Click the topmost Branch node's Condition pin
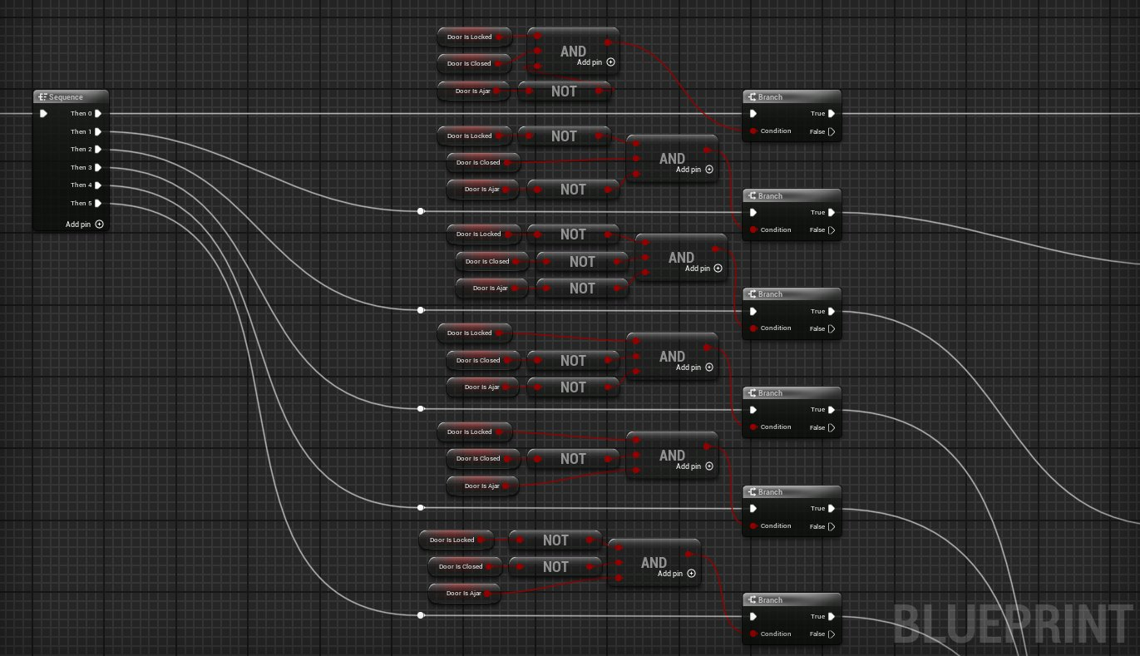This screenshot has height=656, width=1140. click(x=753, y=131)
